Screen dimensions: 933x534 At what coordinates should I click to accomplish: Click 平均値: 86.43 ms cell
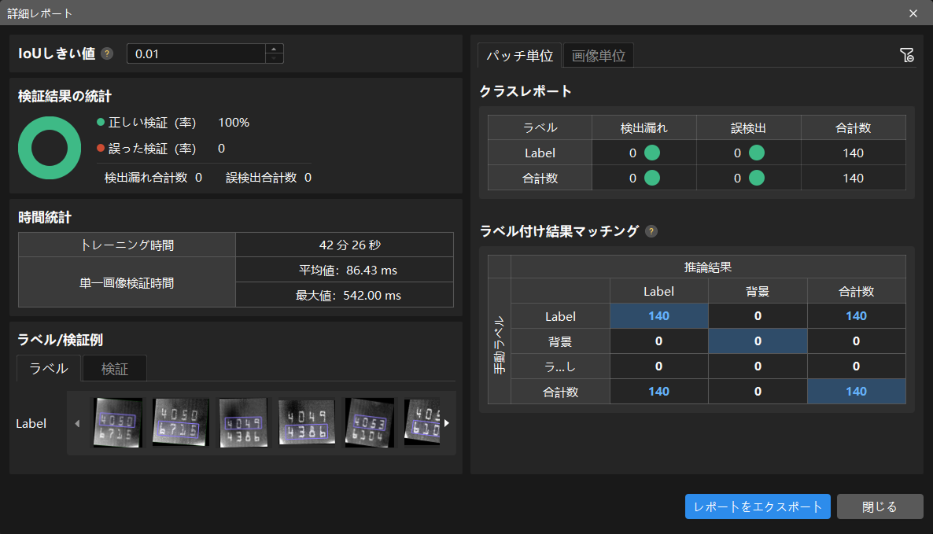(345, 270)
